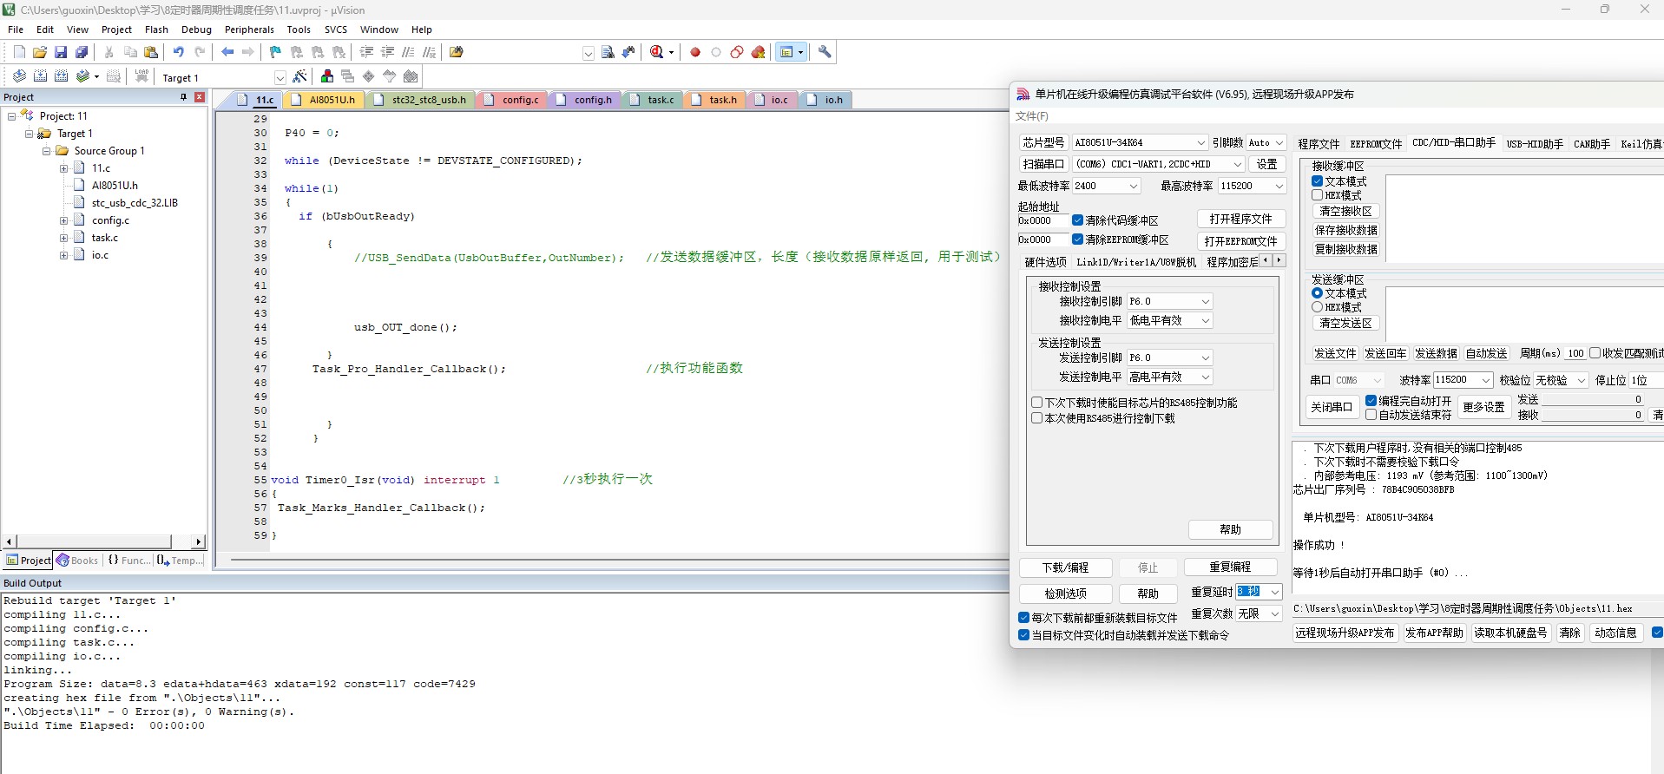1664x774 pixels.
Task: Select HEX模式 radio in send buffer
Action: [1318, 307]
